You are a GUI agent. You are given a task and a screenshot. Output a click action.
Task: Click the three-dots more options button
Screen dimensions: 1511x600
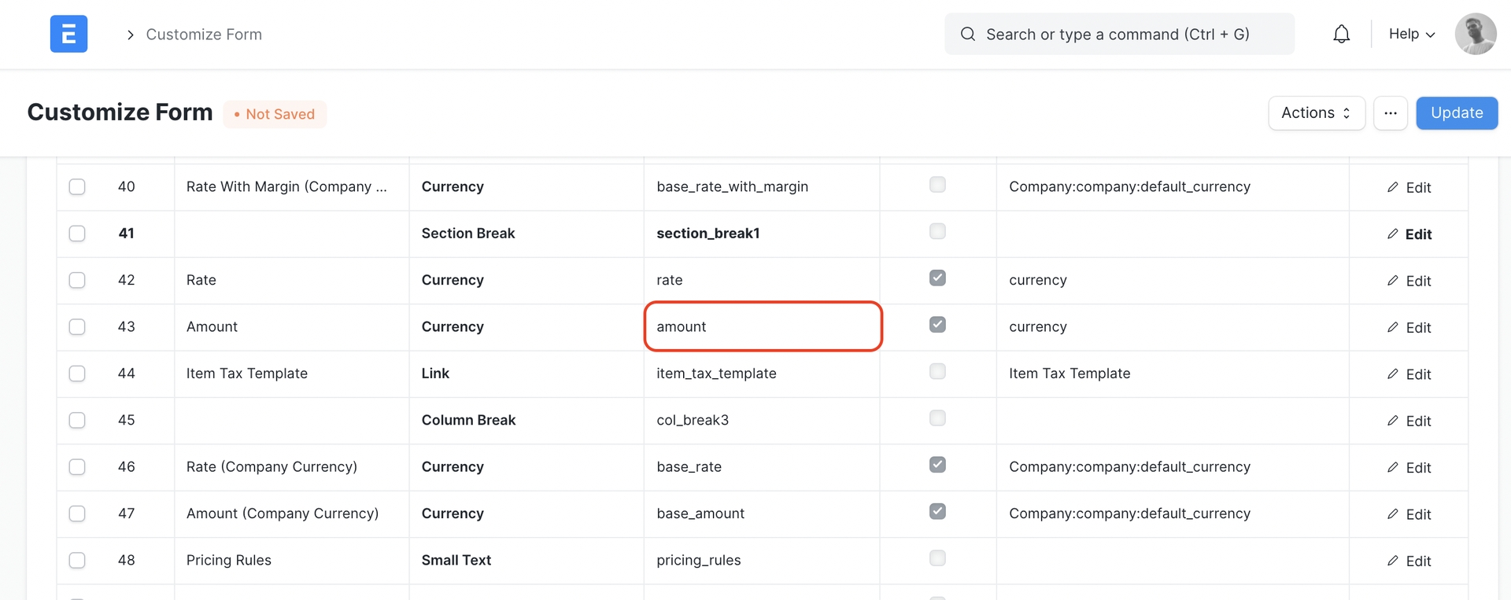pos(1390,113)
